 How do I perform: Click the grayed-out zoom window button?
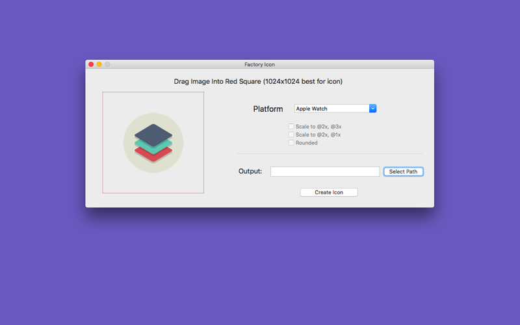pos(107,64)
